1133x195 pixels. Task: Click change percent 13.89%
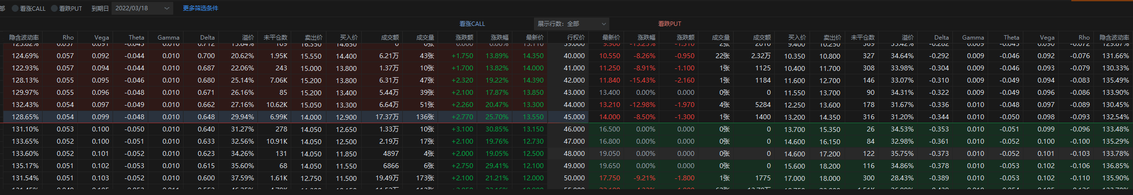pos(497,56)
